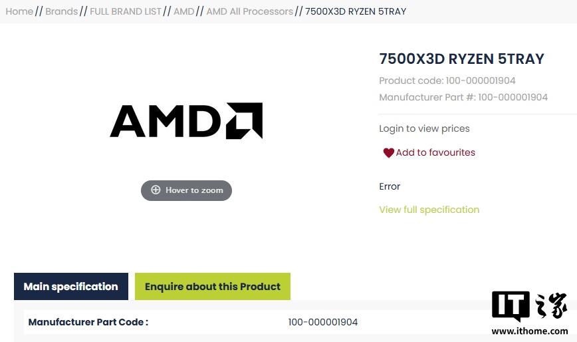The image size is (577, 342).
Task: Click the www.ithome.com watermark text
Action: pyautogui.click(x=529, y=331)
